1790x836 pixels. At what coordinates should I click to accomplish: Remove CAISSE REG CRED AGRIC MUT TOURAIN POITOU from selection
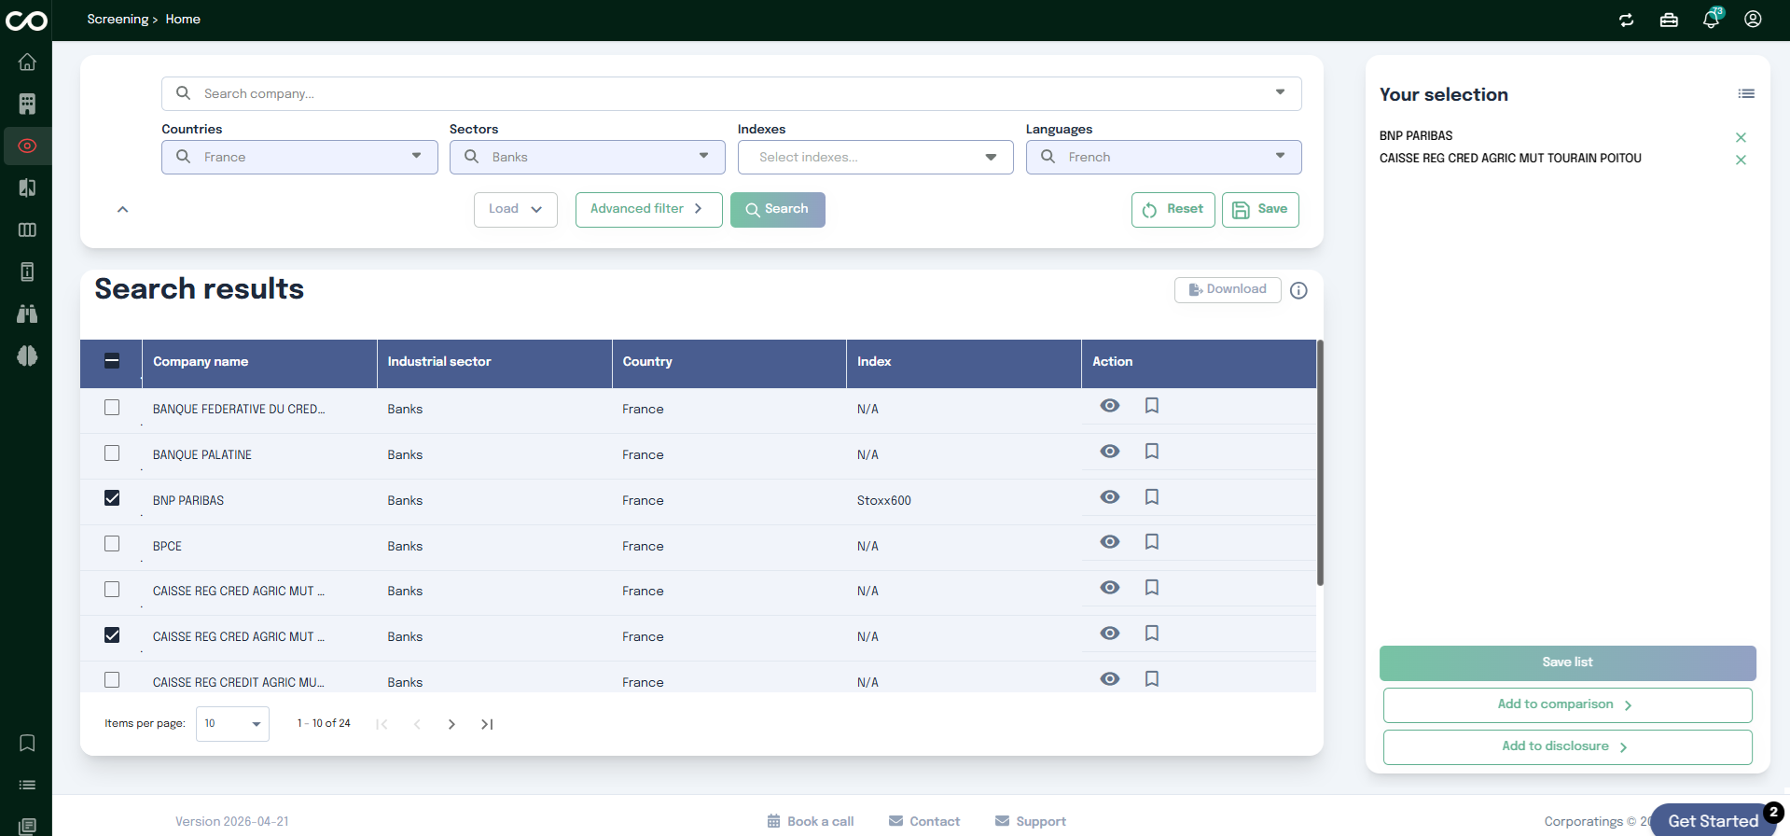[1741, 160]
